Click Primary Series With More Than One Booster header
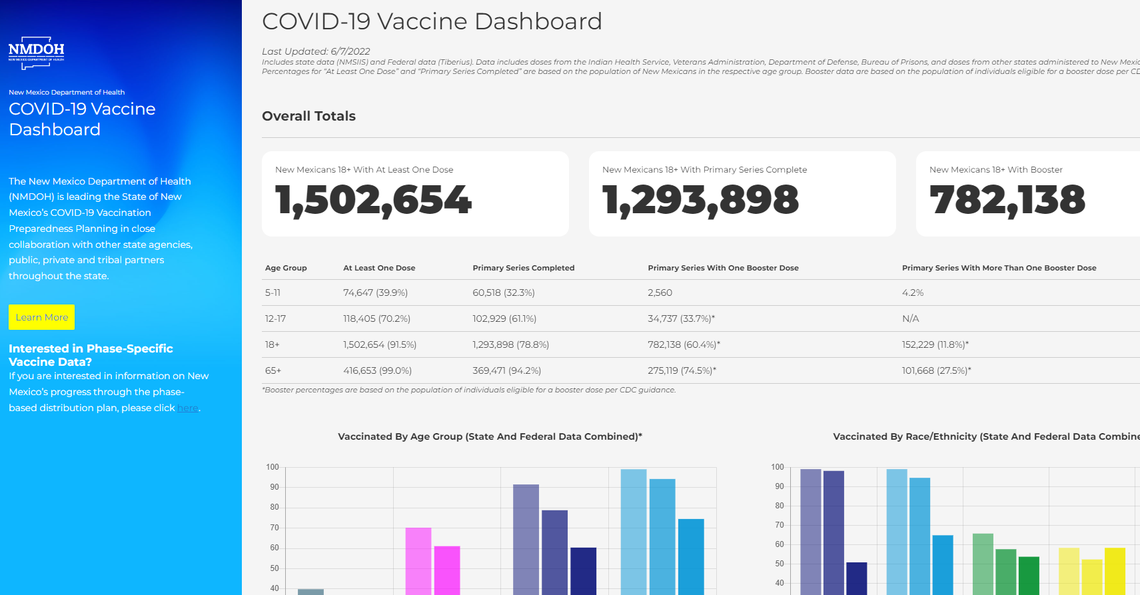 [x=999, y=268]
